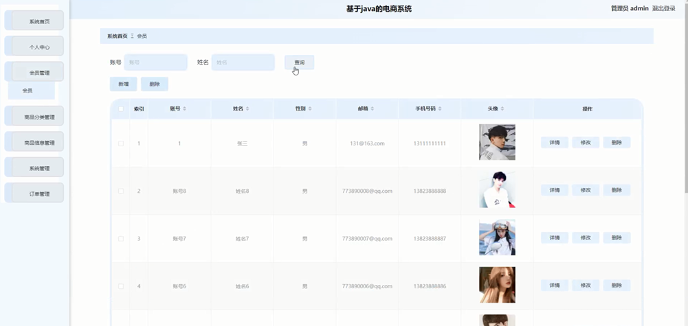
Task: Click email cell 131@163.com
Action: coord(367,143)
